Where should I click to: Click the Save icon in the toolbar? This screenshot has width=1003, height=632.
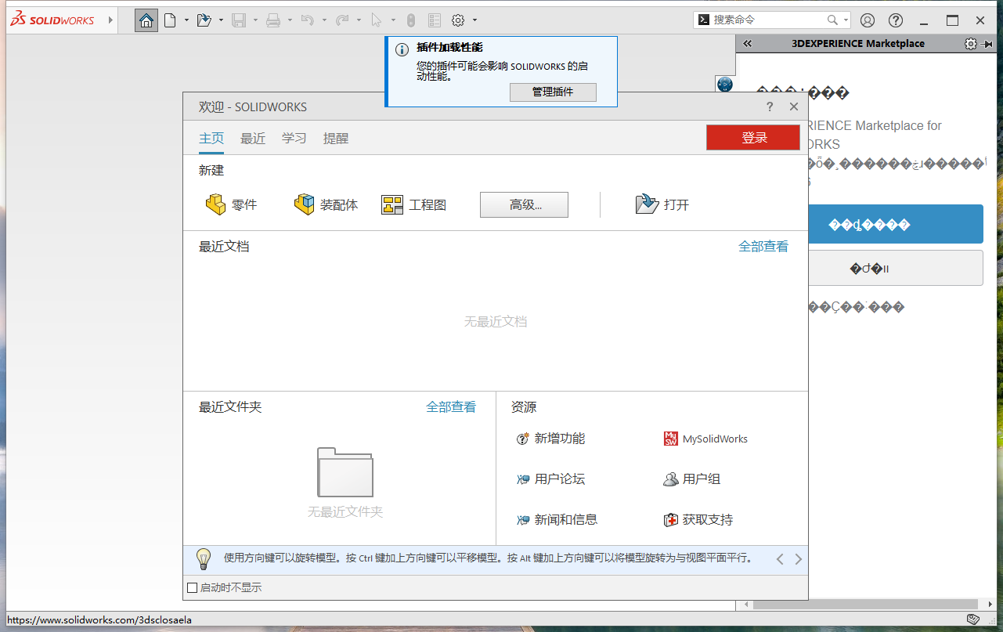(x=239, y=20)
